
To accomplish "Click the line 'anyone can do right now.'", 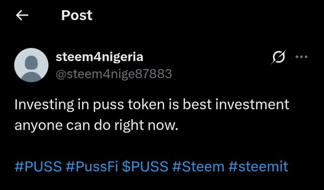I will pyautogui.click(x=96, y=125).
